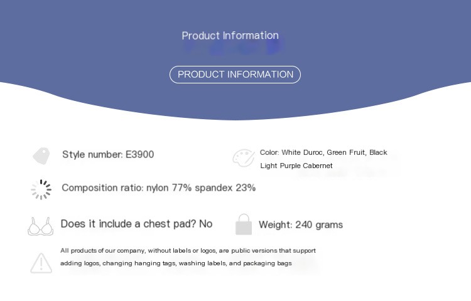Select the Style number E3900 text
Screen dimensions: 471x301
pyautogui.click(x=108, y=154)
